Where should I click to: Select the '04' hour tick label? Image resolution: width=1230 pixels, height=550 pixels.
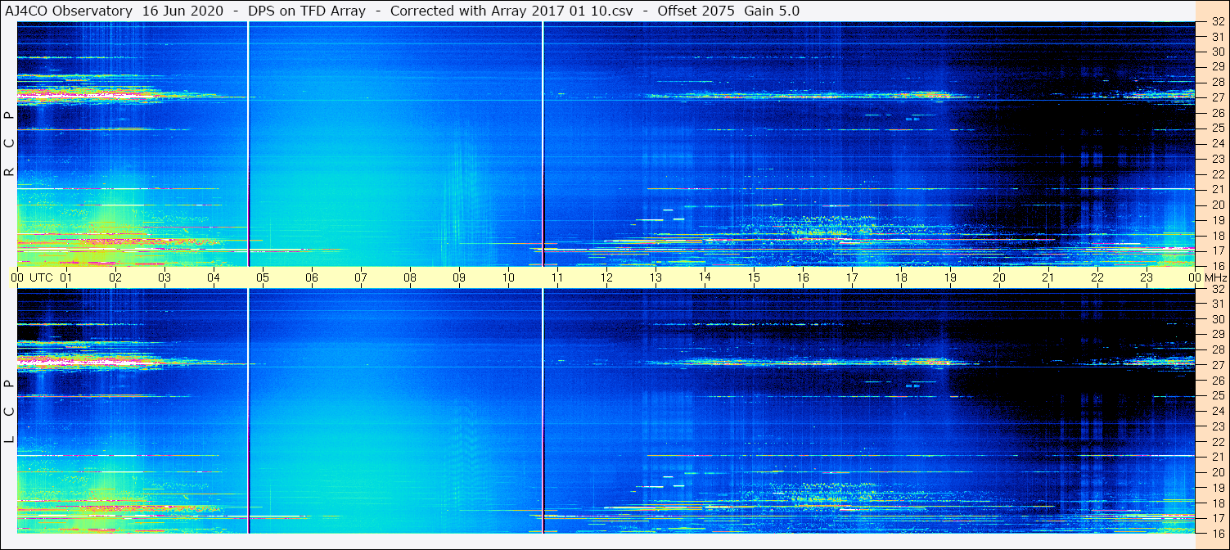(214, 277)
